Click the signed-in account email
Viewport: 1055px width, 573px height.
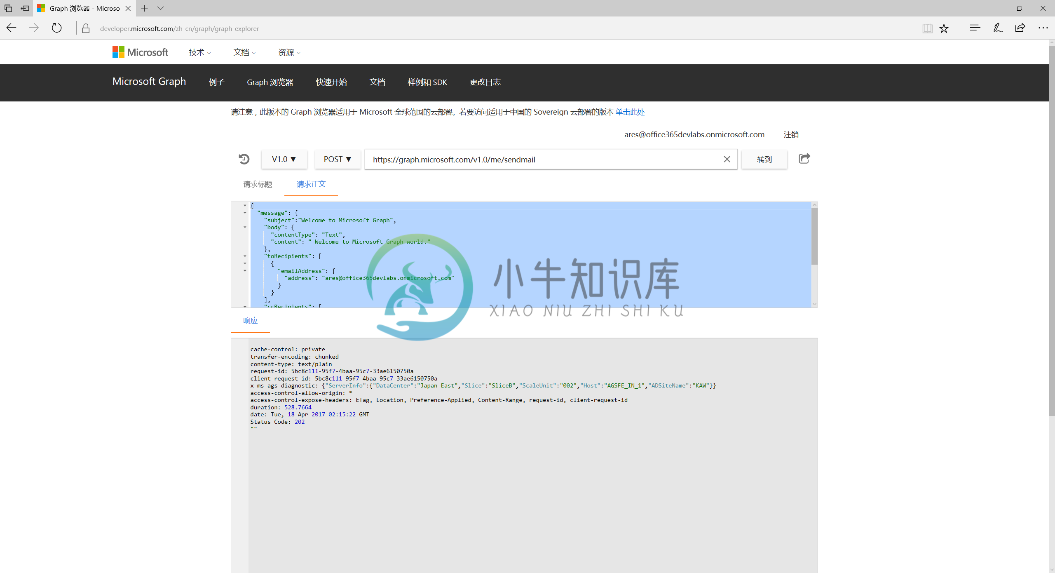pyautogui.click(x=694, y=134)
